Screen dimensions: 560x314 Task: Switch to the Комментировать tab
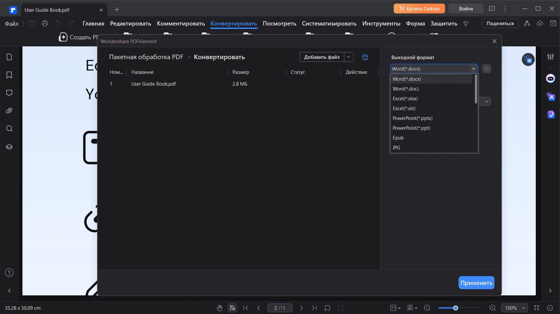[x=181, y=24]
